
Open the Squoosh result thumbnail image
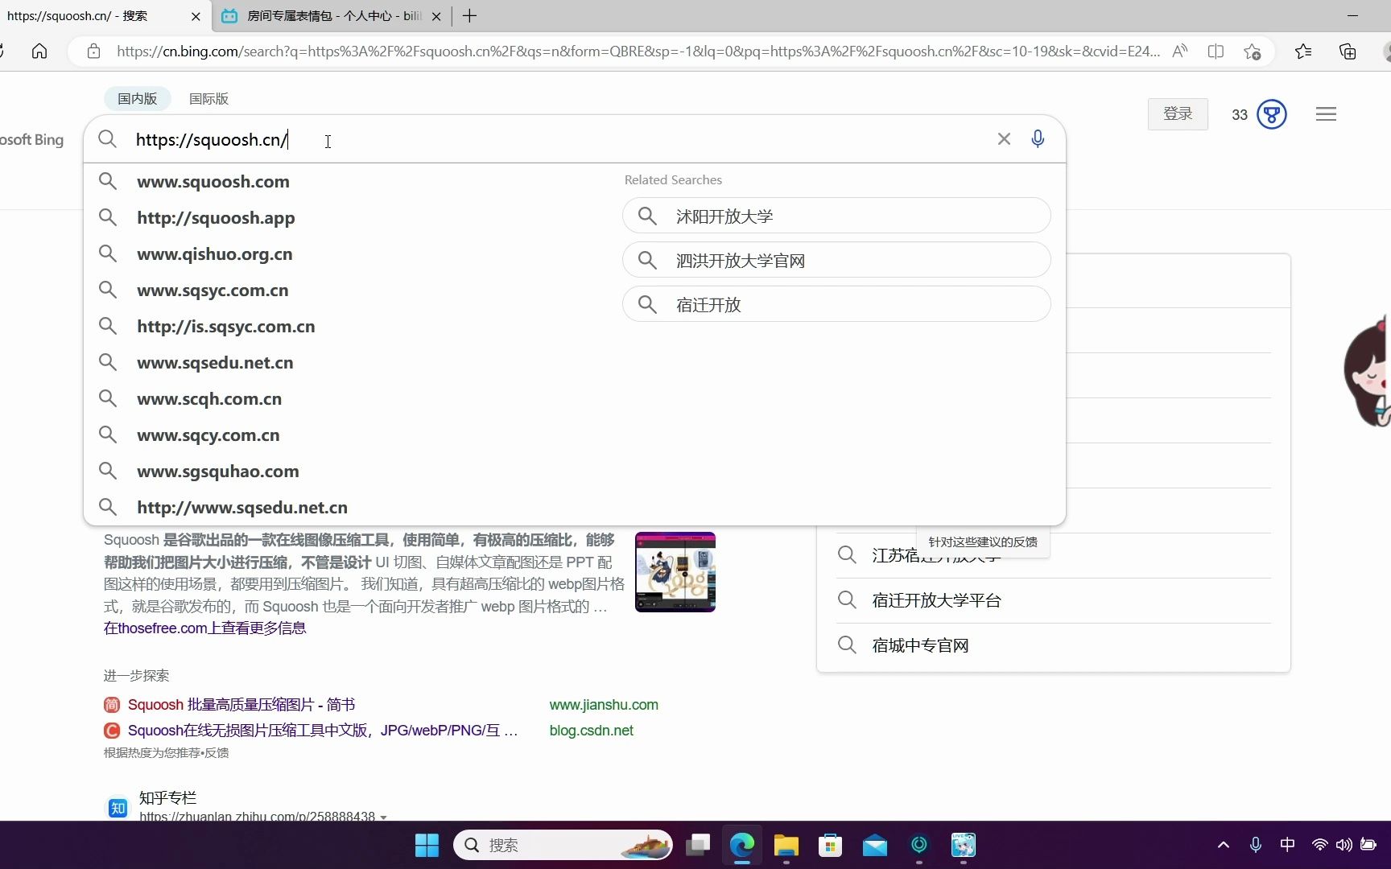[675, 572]
